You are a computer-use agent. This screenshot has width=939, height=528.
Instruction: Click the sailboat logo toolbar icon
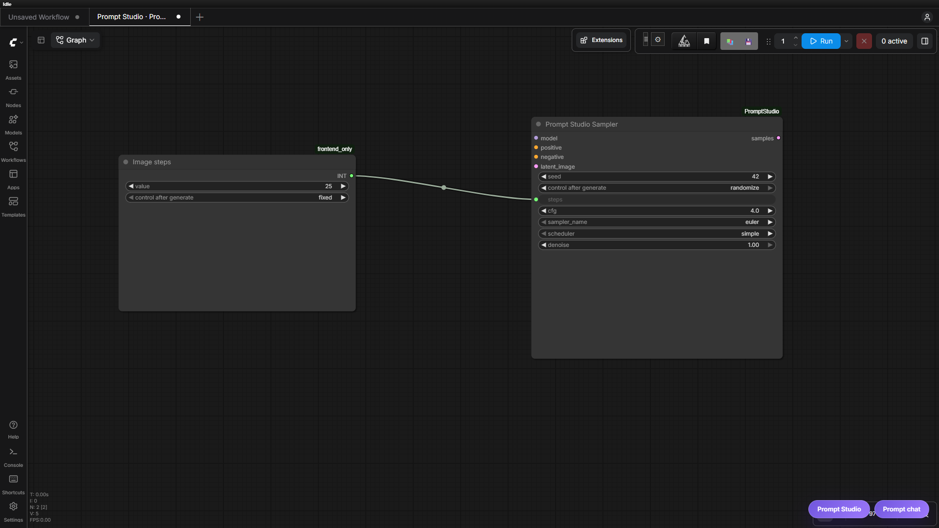click(x=684, y=41)
